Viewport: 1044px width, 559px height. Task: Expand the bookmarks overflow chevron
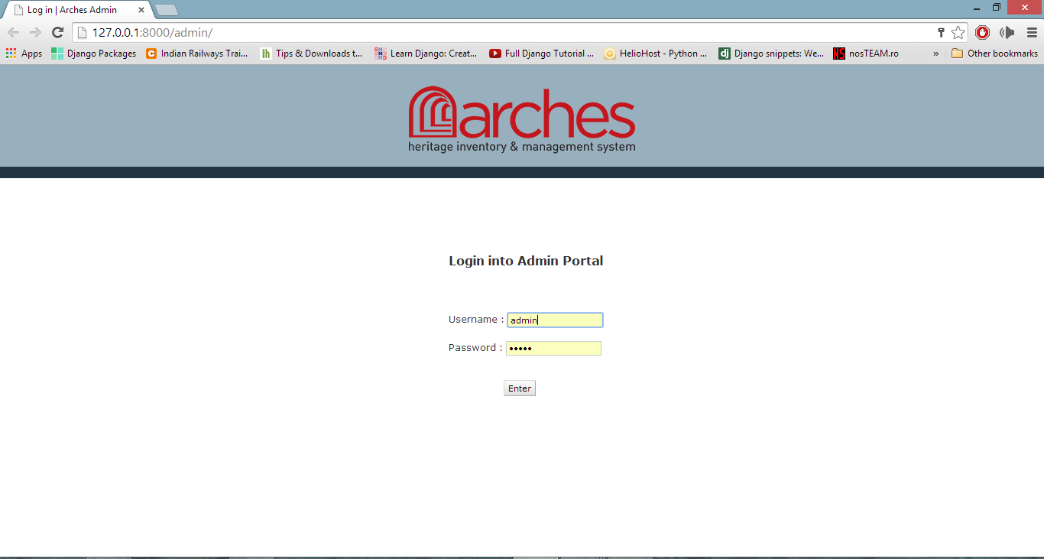coord(936,54)
